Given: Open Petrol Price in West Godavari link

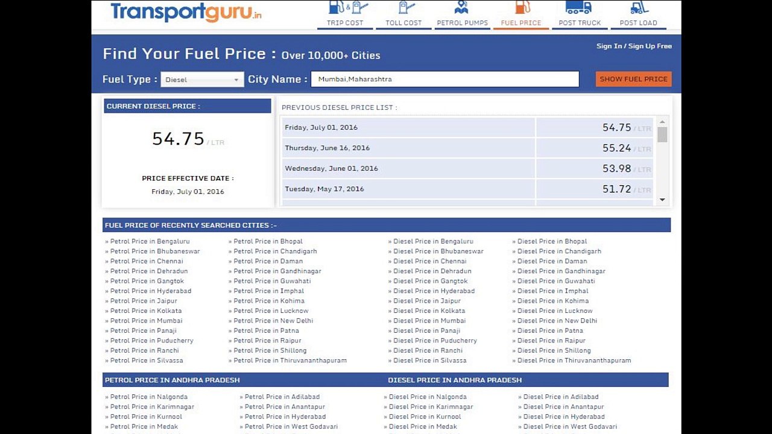Looking at the screenshot, I should 291,427.
